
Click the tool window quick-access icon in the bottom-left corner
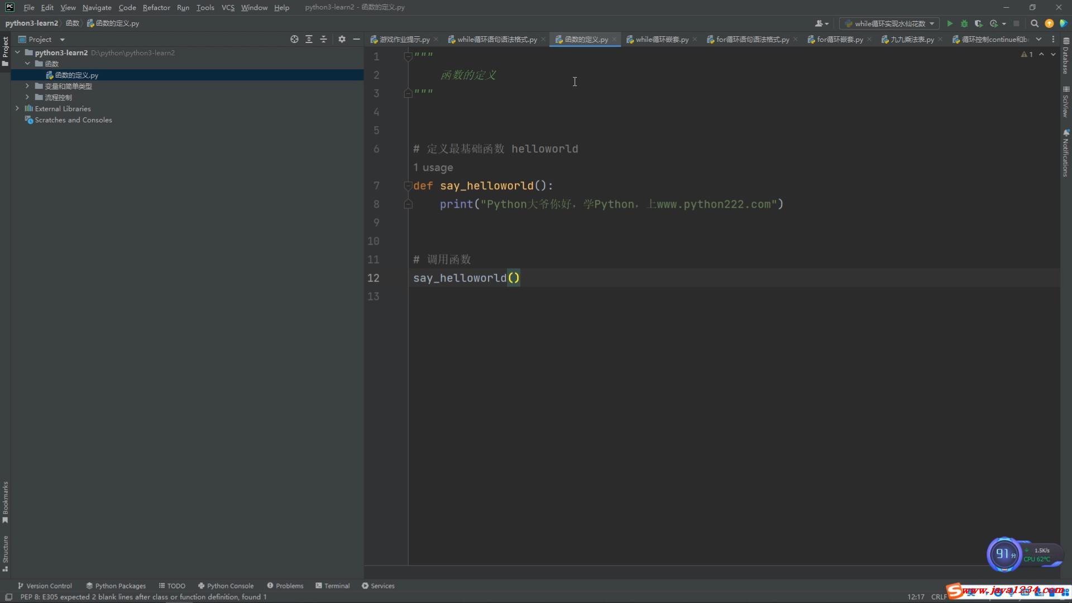pyautogui.click(x=8, y=597)
